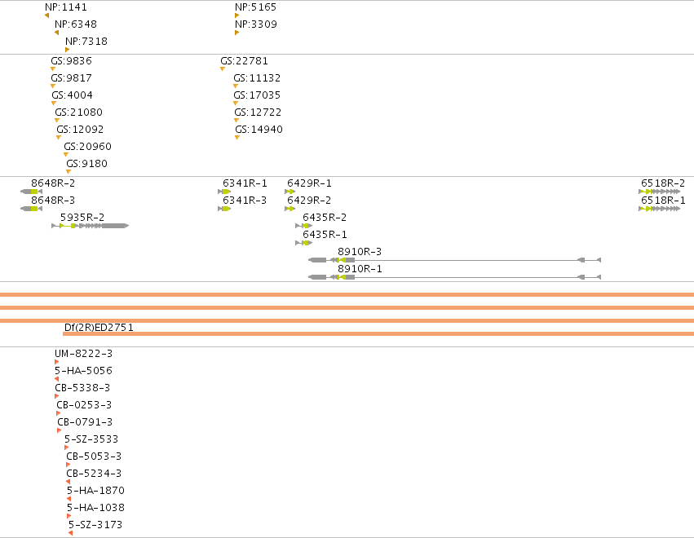Viewport: 694px width, 538px height.
Task: Click the 6518R-1 gene model glyph
Action: pos(660,209)
